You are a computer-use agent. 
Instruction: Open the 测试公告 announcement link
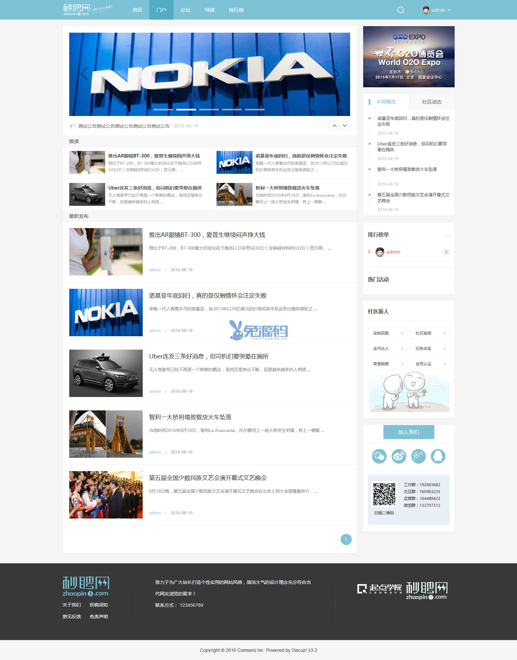[x=124, y=126]
